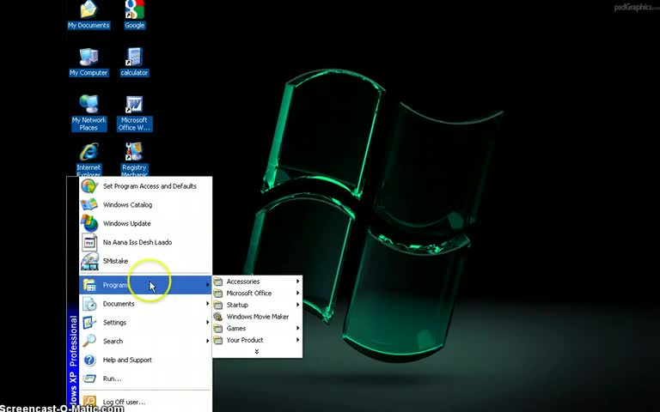Screen dimensions: 660x412
Task: Click the Games folder icon in submenu
Action: (218, 329)
